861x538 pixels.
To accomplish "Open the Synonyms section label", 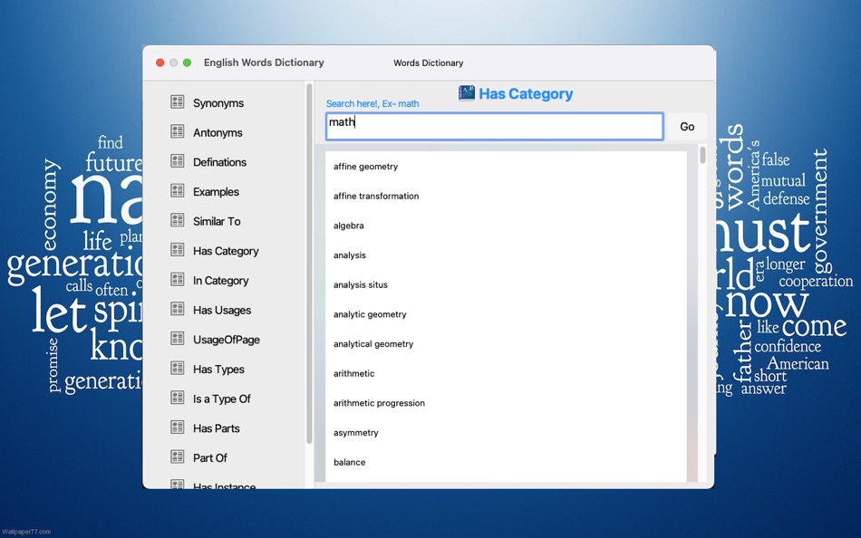I will [218, 103].
